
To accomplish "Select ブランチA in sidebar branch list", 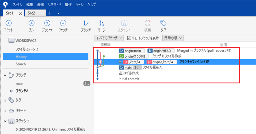I will click(x=22, y=91).
